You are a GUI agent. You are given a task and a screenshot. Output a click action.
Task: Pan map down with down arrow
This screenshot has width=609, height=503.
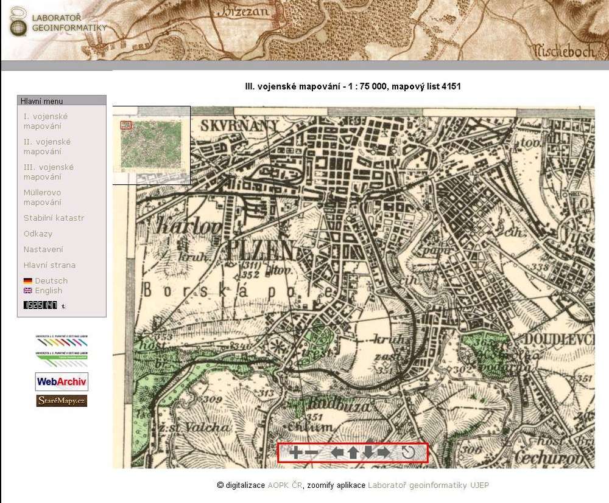point(368,453)
